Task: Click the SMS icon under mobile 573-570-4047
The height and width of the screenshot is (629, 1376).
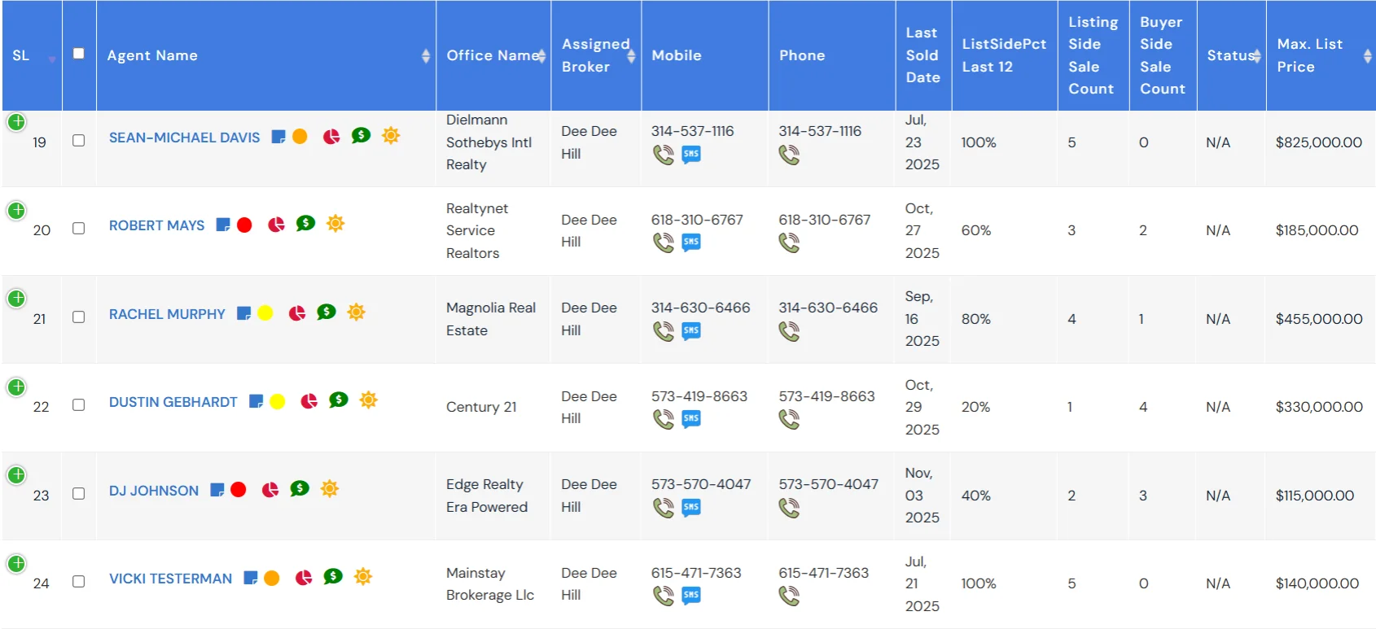Action: pos(691,508)
